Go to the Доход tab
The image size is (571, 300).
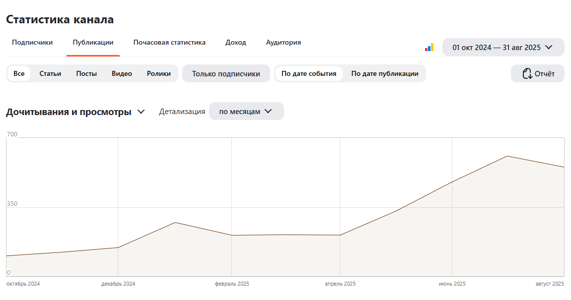(236, 43)
